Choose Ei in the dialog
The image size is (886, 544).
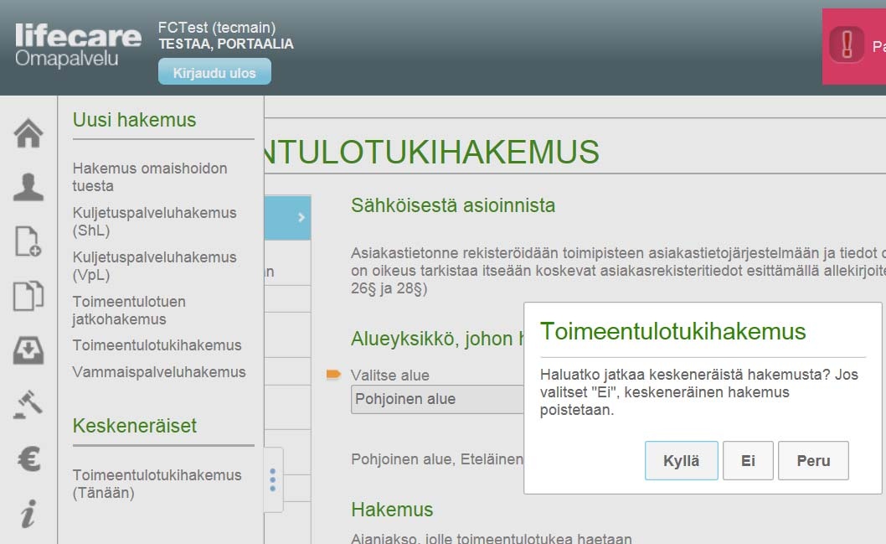point(748,461)
